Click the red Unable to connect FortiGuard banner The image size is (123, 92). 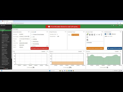[x=40, y=48]
